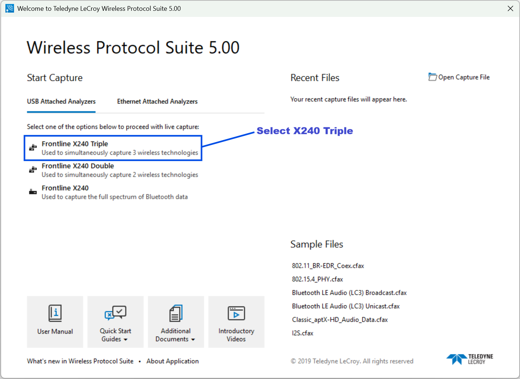Viewport: 520px width, 379px height.
Task: Click the Frontline X240 single analyzer icon
Action: tap(33, 192)
